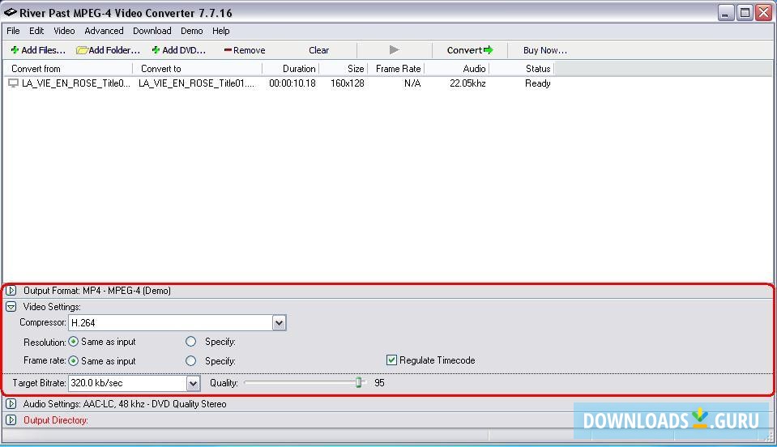777x447 pixels.
Task: Select the LA_VIE_EN_ROSE_Title0 source file row
Action: [76, 83]
